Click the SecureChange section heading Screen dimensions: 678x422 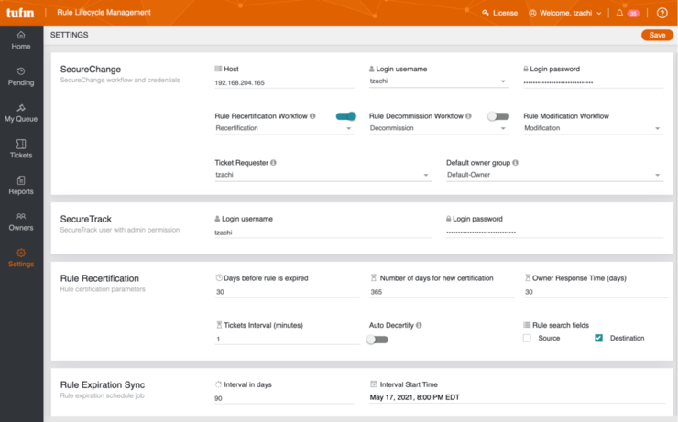point(91,70)
